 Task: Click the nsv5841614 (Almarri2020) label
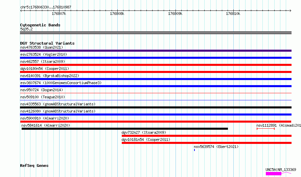(46, 125)
